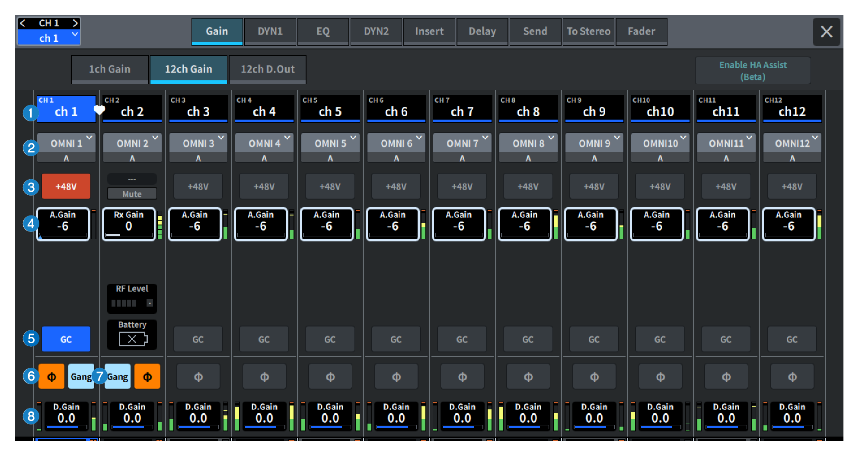Enable +48V phantom power on ch 6
Image resolution: width=859 pixels, height=456 pixels.
click(396, 187)
